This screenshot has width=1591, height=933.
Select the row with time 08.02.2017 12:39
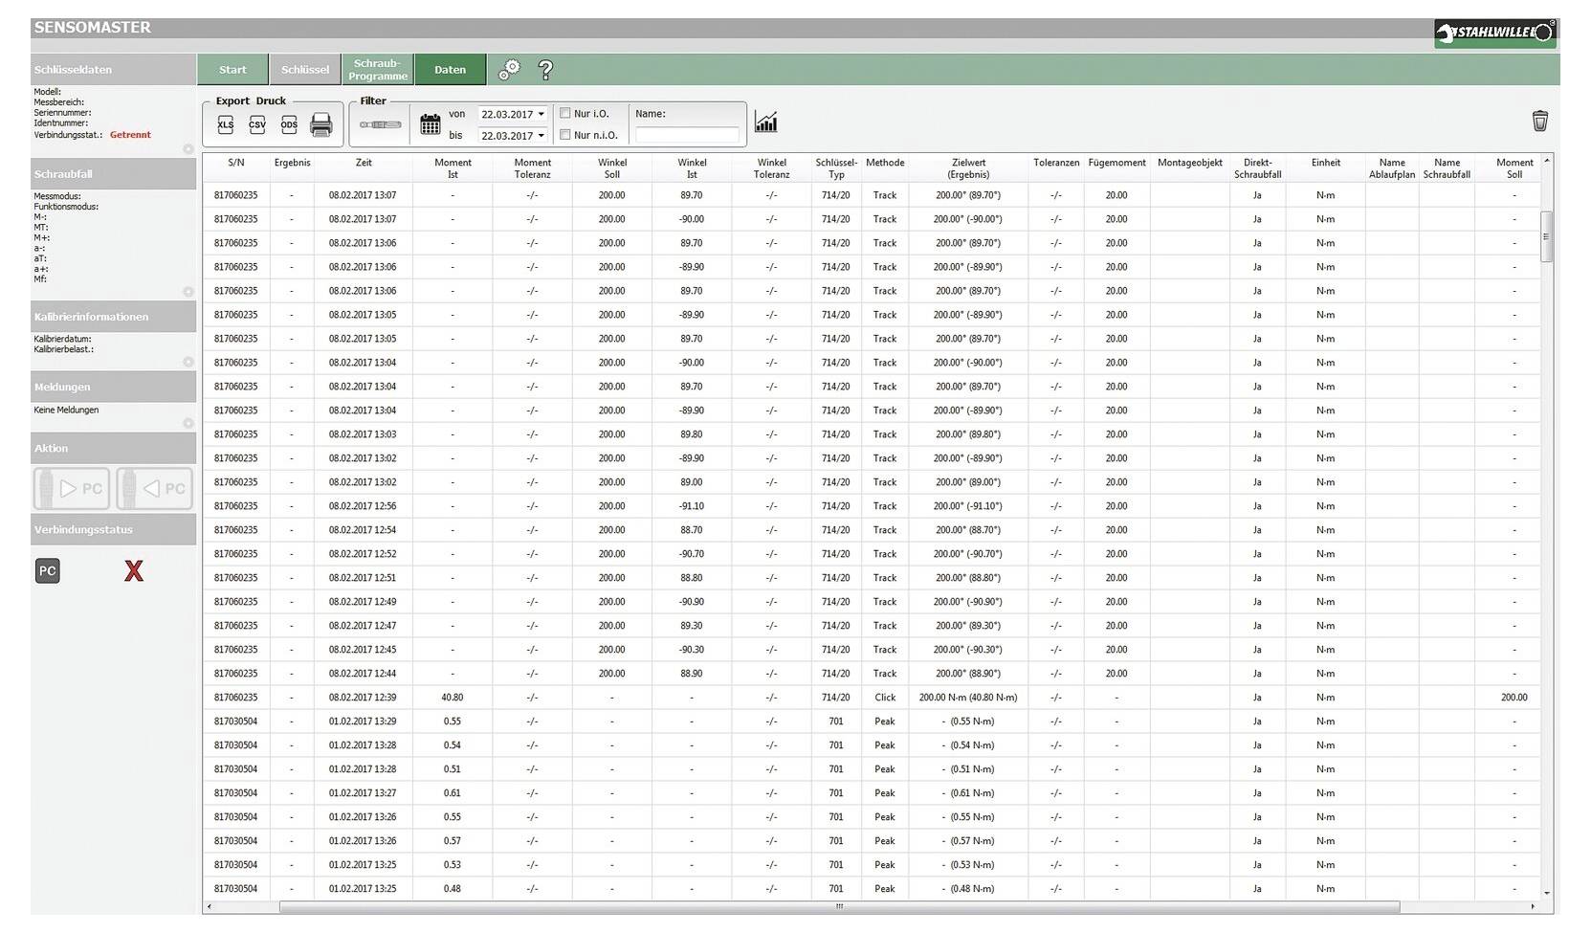(x=871, y=698)
